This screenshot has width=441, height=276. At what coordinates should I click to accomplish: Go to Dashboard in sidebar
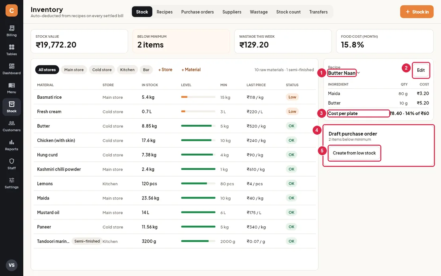[x=12, y=69]
